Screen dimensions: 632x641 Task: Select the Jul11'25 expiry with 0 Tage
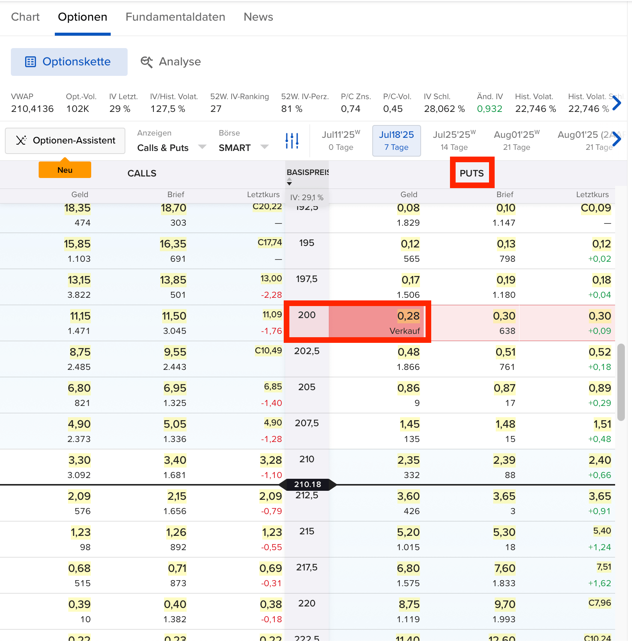[x=341, y=141]
